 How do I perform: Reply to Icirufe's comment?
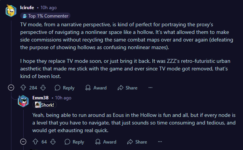tap(64, 88)
